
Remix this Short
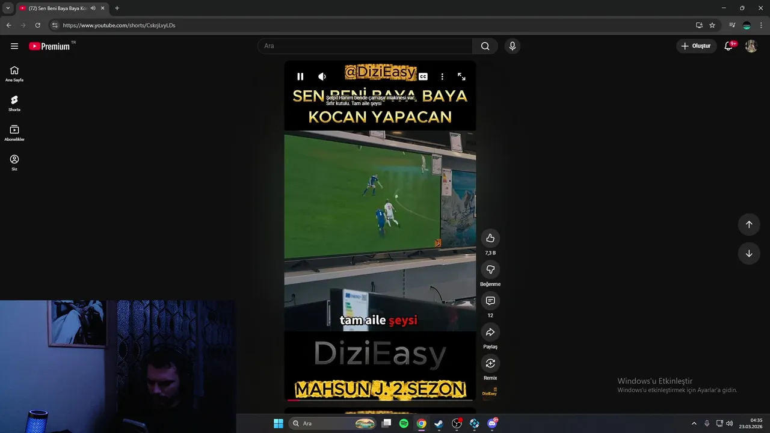coord(490,363)
